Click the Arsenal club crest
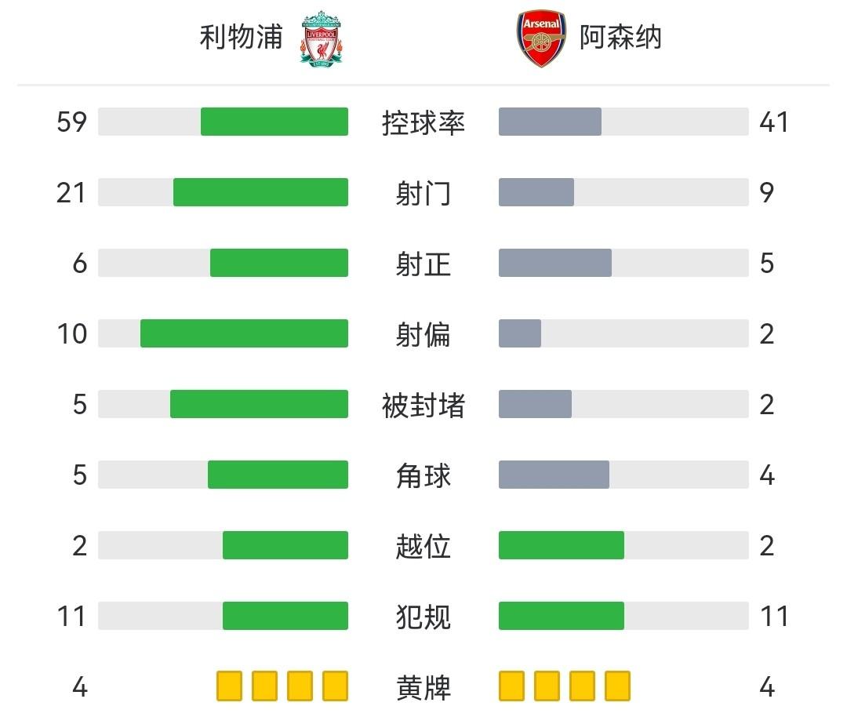 click(541, 38)
